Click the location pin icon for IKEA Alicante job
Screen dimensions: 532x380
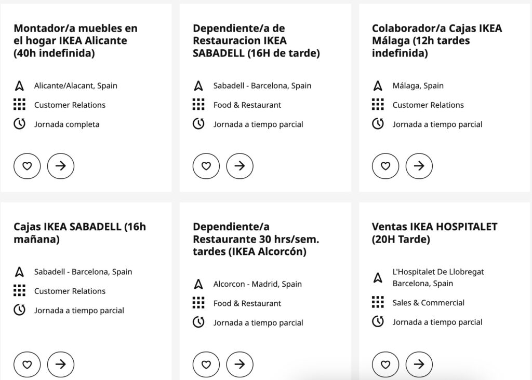(x=19, y=86)
